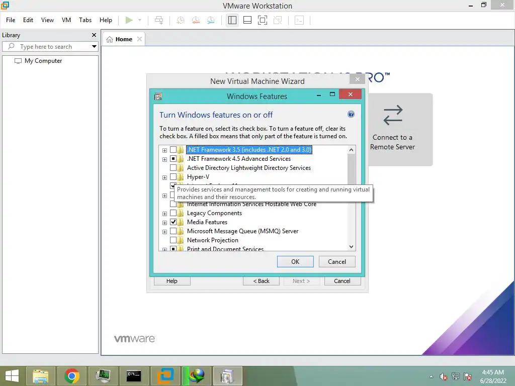This screenshot has width=515, height=386.
Task: Open the Library search dropdown arrow
Action: 94,47
